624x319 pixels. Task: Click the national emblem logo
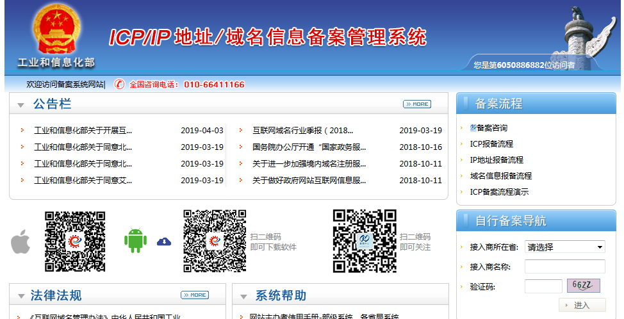click(56, 29)
